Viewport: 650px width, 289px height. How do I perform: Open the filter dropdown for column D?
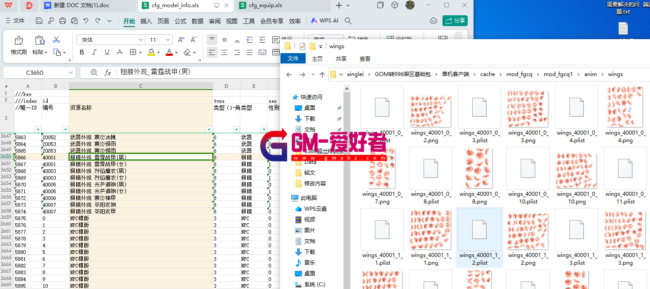pyautogui.click(x=236, y=129)
